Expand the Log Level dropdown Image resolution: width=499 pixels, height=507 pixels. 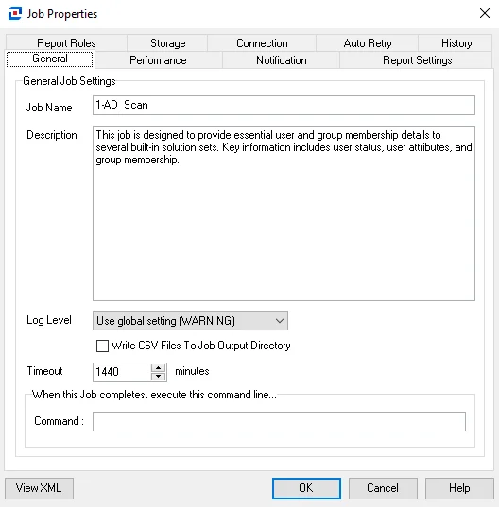[x=190, y=321]
